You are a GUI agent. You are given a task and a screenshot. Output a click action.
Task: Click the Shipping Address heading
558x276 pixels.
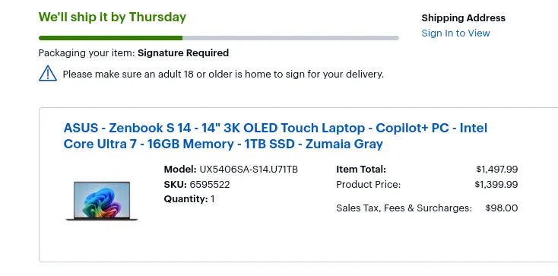point(463,18)
